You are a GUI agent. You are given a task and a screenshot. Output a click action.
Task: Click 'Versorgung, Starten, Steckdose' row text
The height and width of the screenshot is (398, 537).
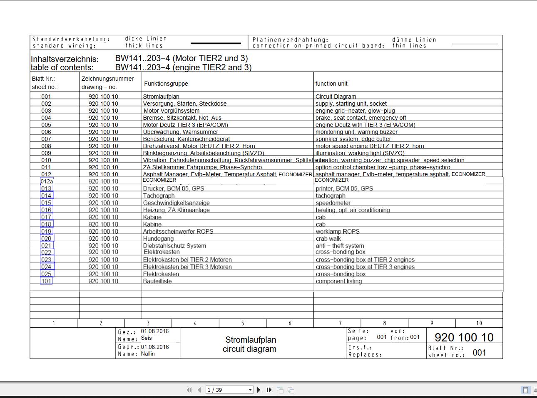pyautogui.click(x=185, y=104)
